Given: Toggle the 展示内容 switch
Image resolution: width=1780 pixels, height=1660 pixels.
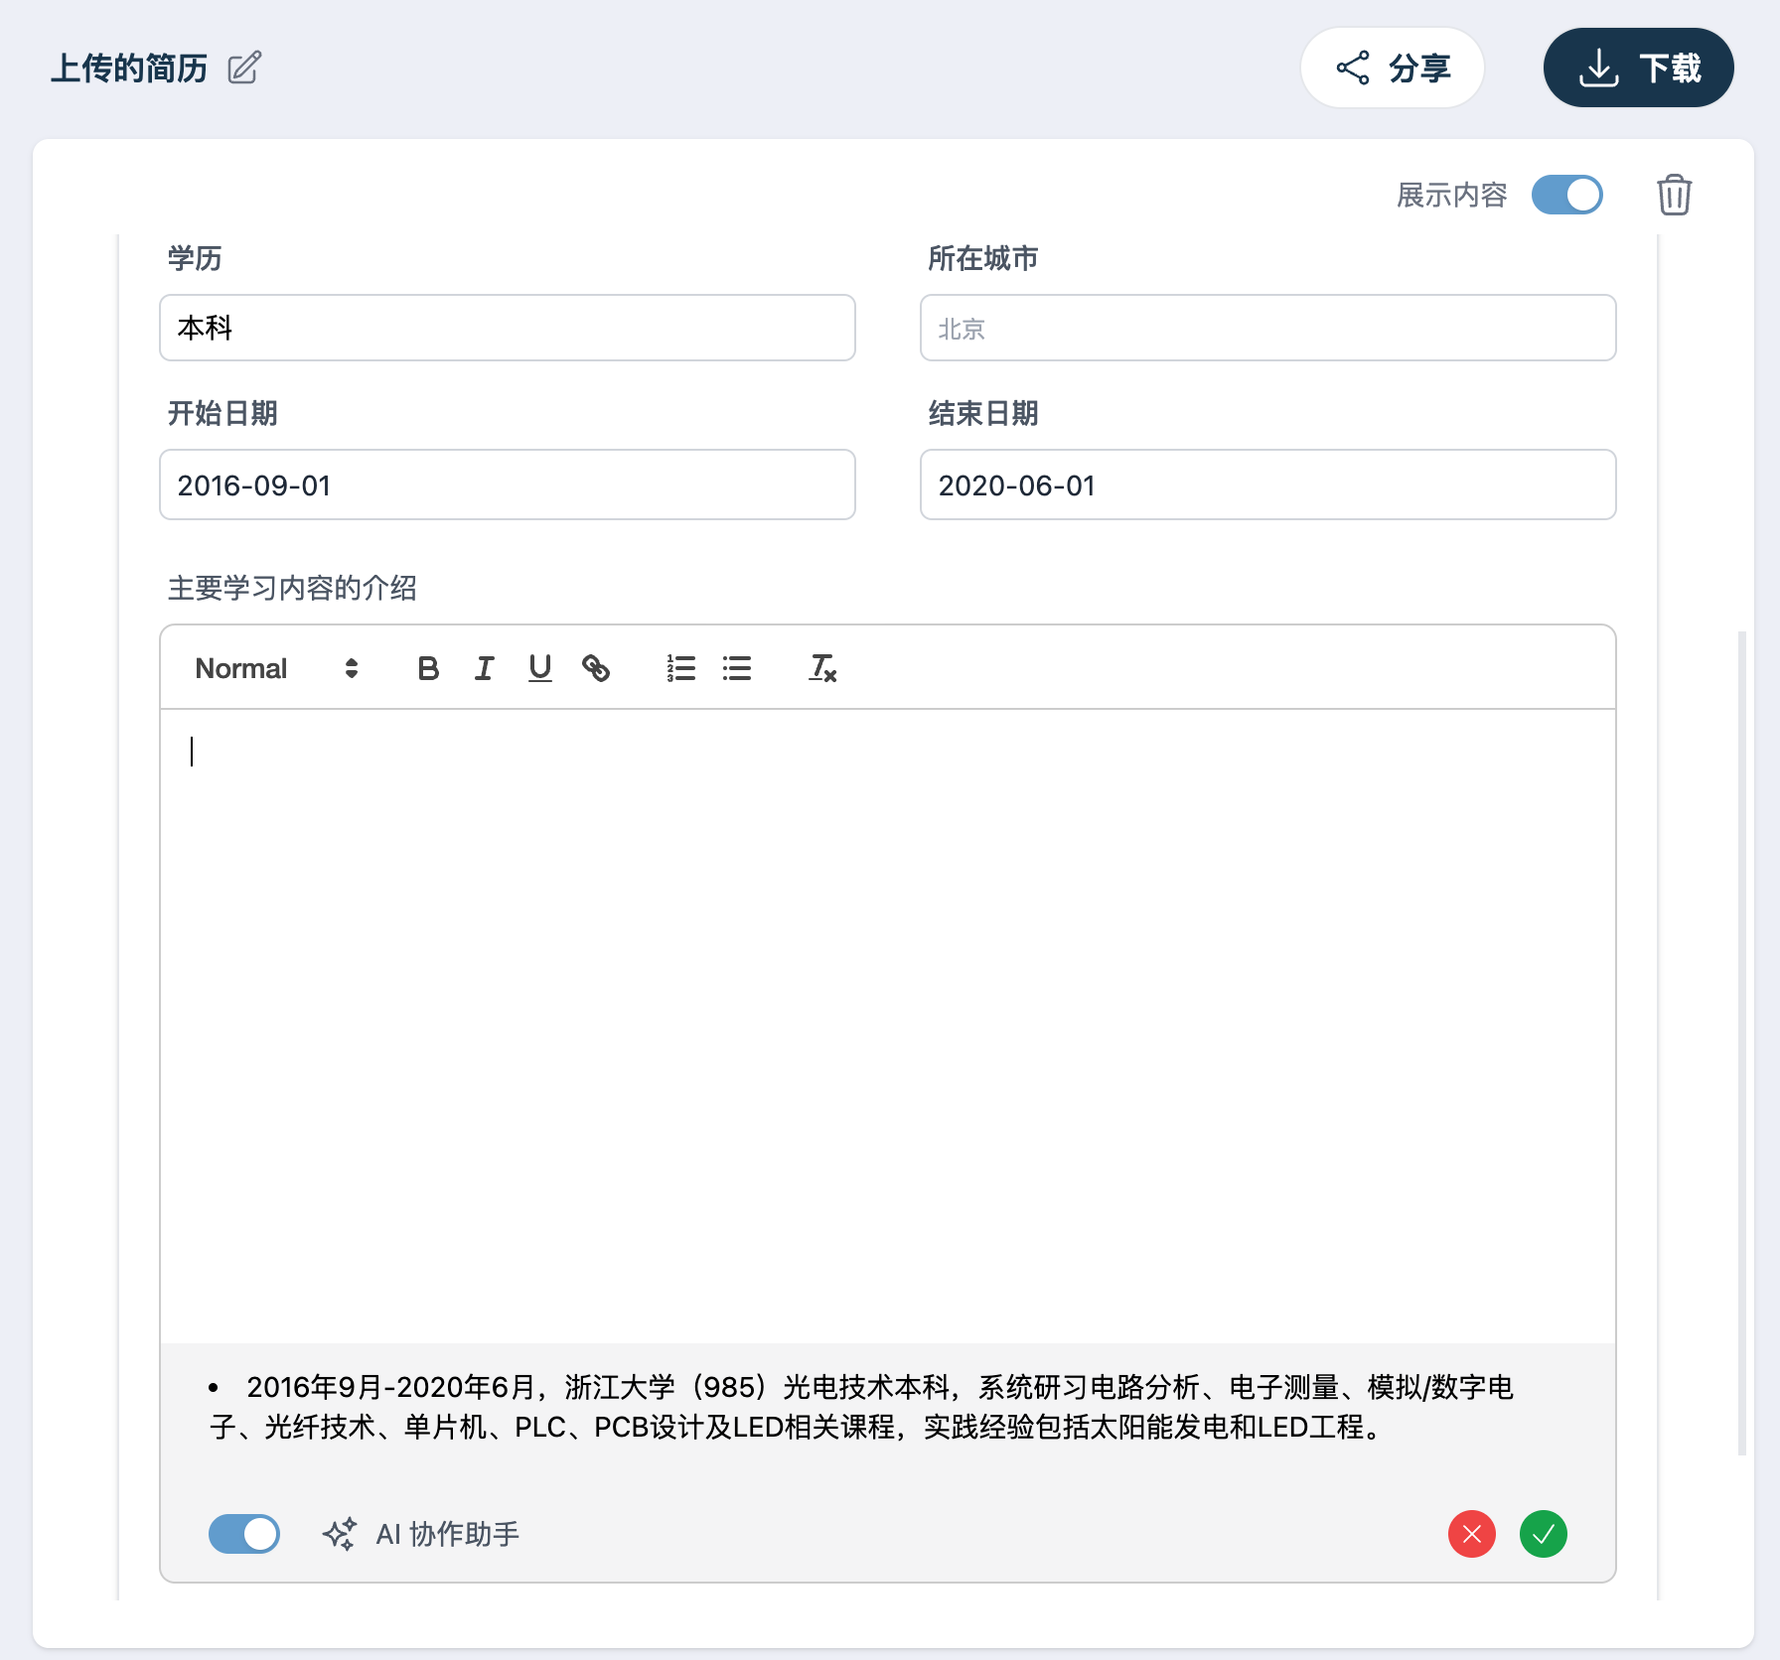Looking at the screenshot, I should point(1566,195).
